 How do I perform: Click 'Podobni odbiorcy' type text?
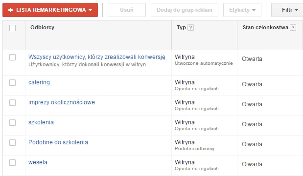click(195, 149)
